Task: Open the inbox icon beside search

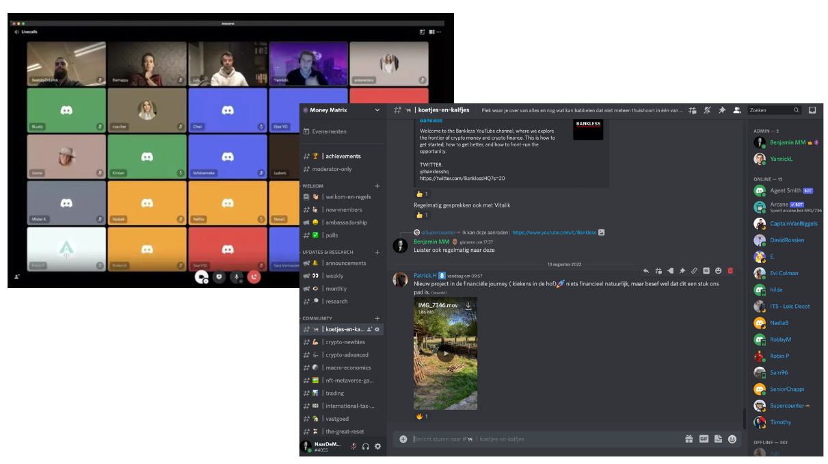Action: click(x=812, y=110)
